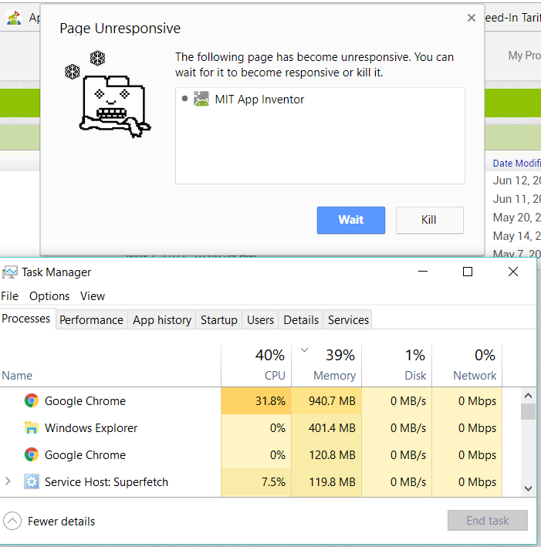The height and width of the screenshot is (547, 541).
Task: Click the 401.4 MB memory cell
Action: tap(326, 428)
